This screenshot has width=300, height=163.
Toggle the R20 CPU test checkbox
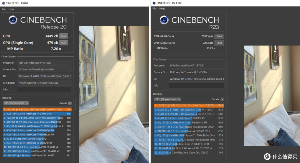tap(71, 36)
